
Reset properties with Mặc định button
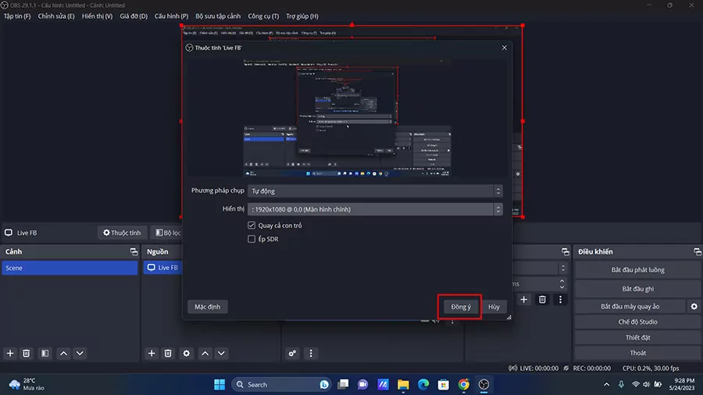(208, 307)
